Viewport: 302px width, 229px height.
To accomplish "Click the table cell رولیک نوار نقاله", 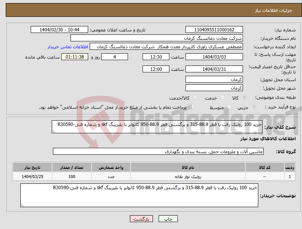I will pyautogui.click(x=188, y=177).
